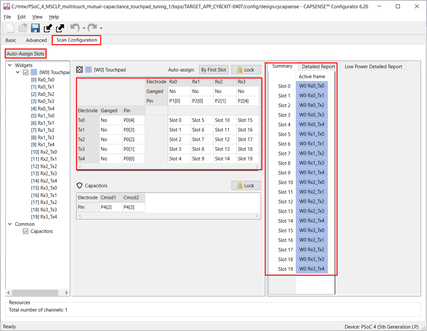The height and width of the screenshot is (331, 427).
Task: Select [5] Rx1_Tx0 in widget tree
Action: click(43, 116)
